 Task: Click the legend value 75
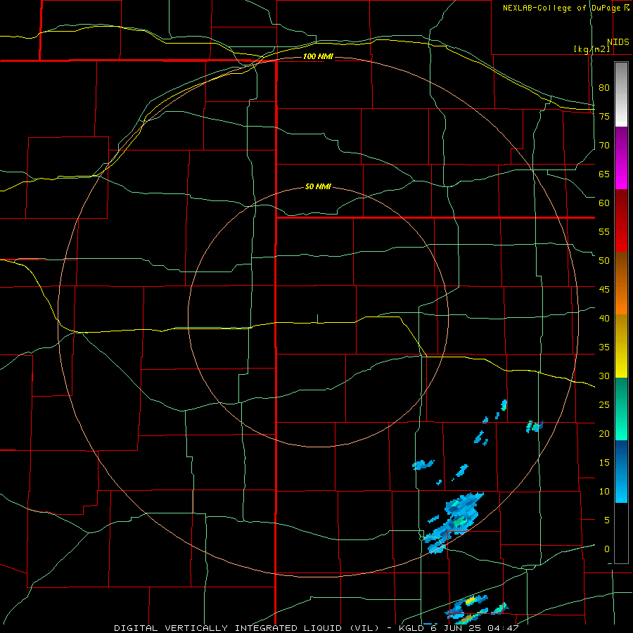click(x=604, y=116)
